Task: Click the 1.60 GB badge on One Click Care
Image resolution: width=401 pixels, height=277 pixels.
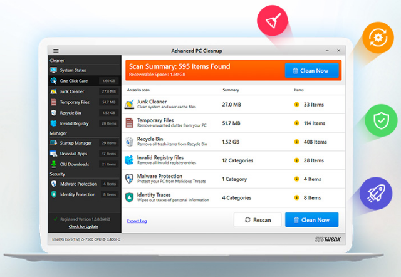Action: click(108, 81)
